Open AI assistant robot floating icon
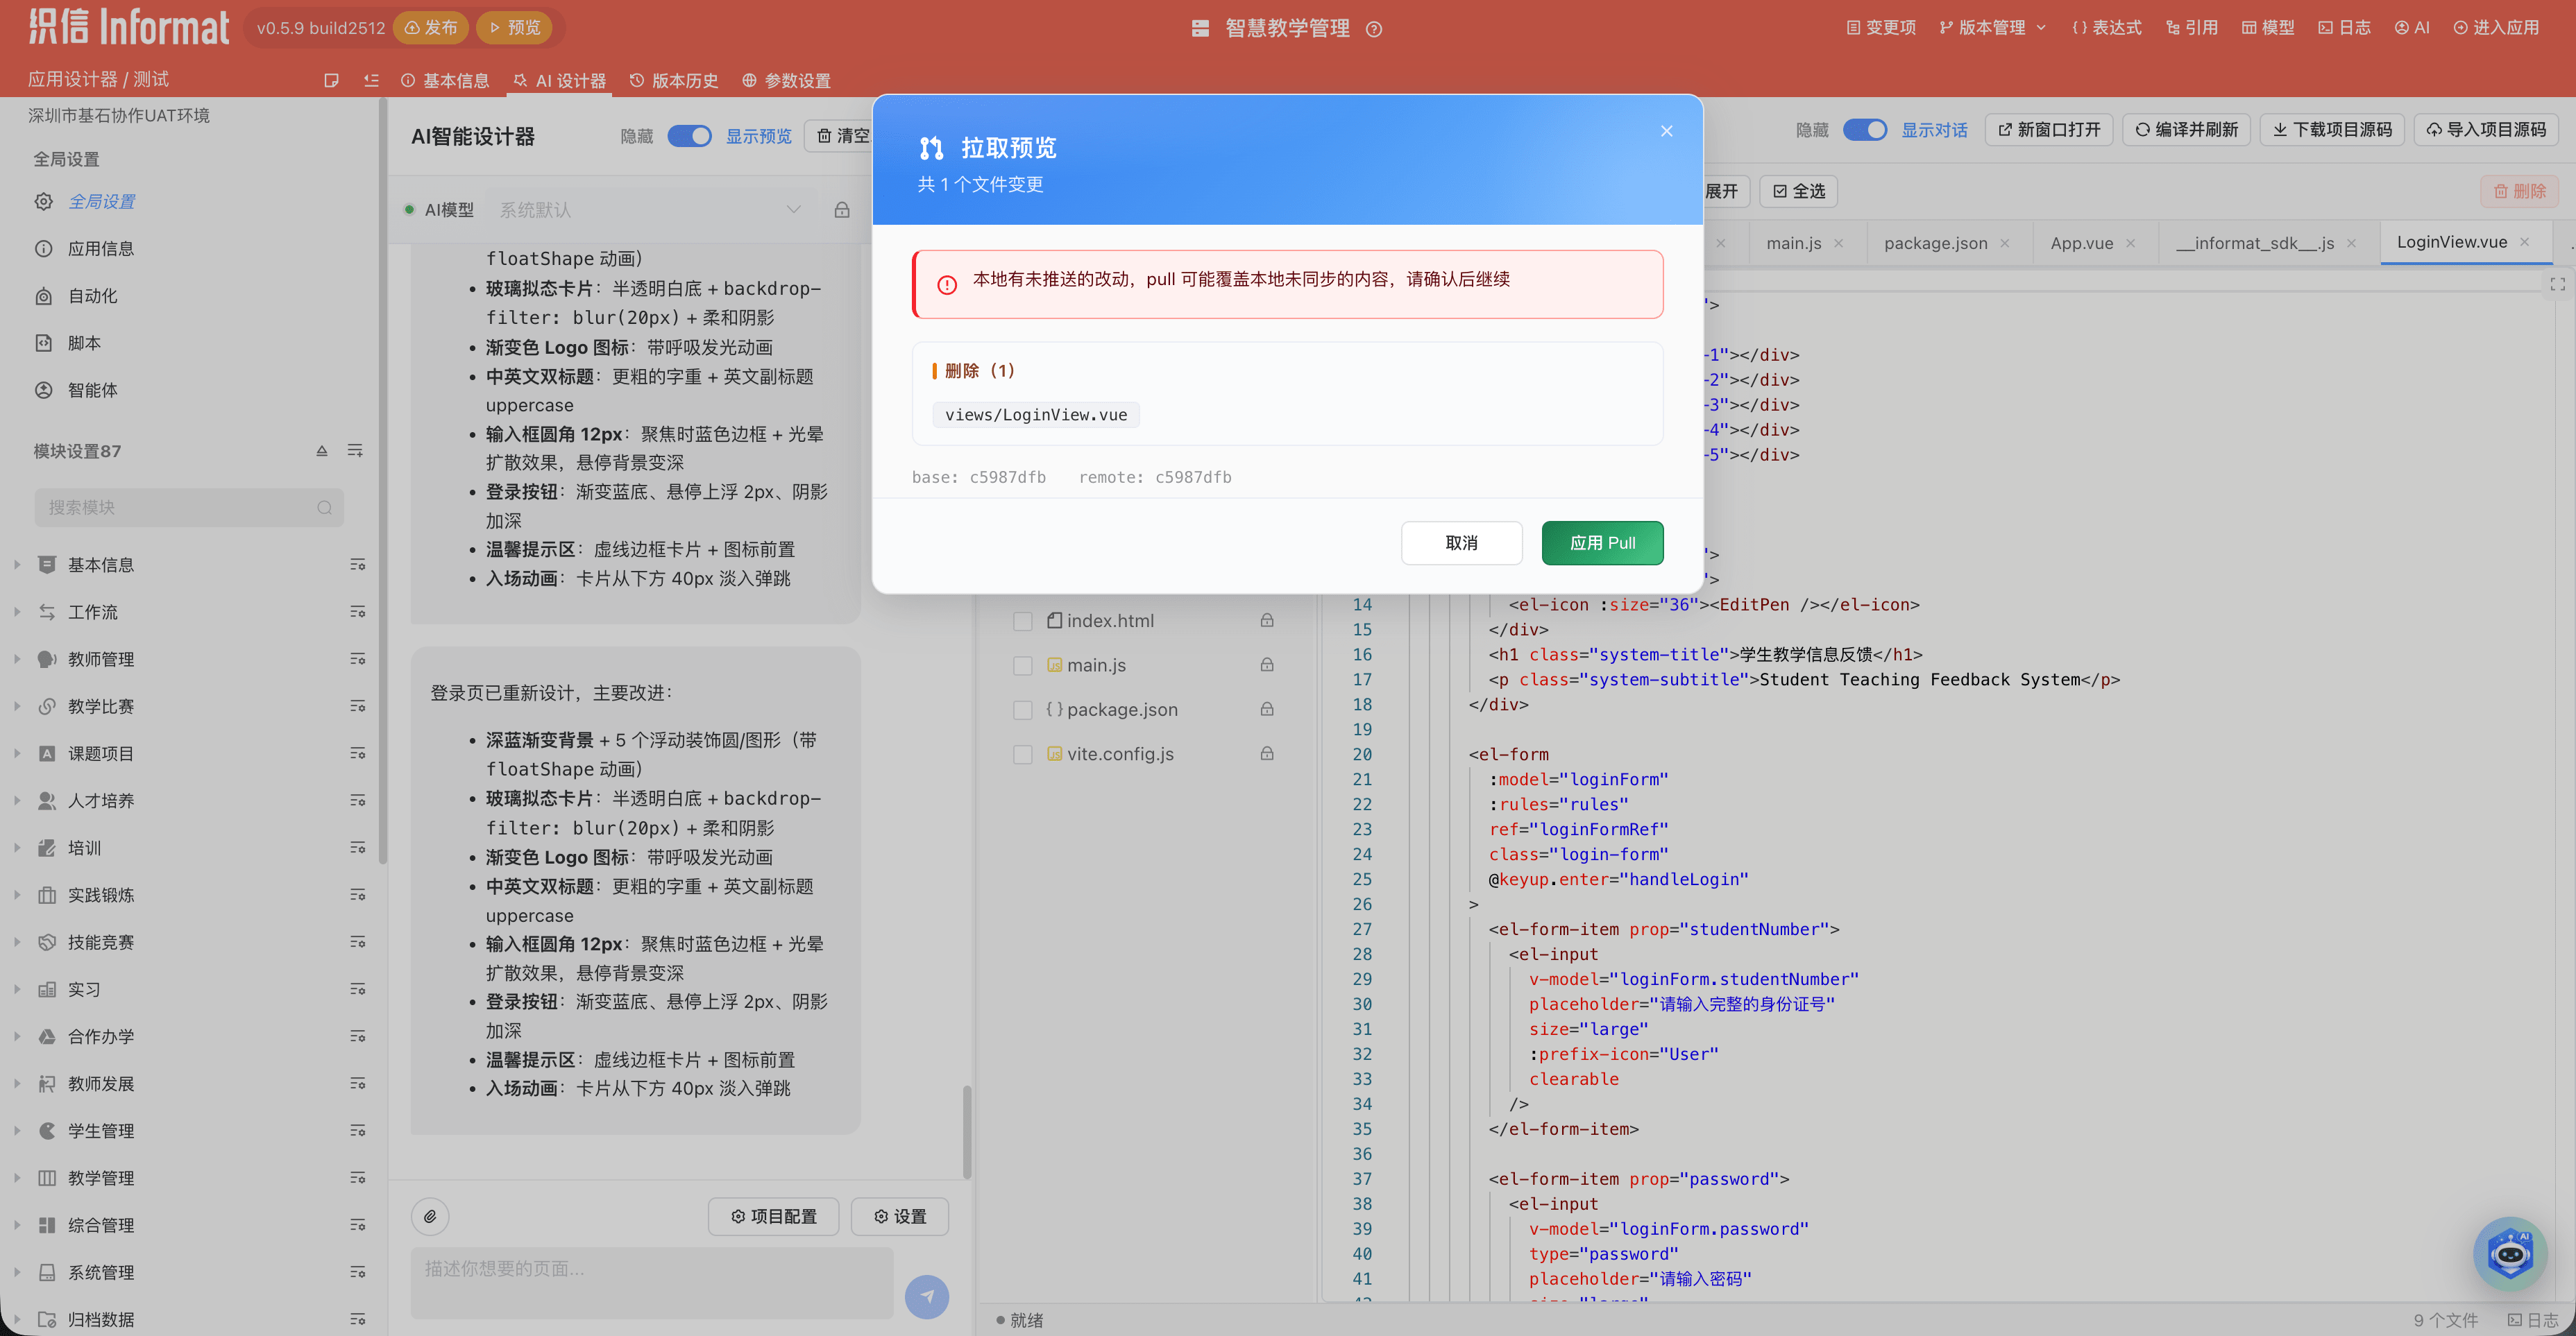 [2510, 1254]
